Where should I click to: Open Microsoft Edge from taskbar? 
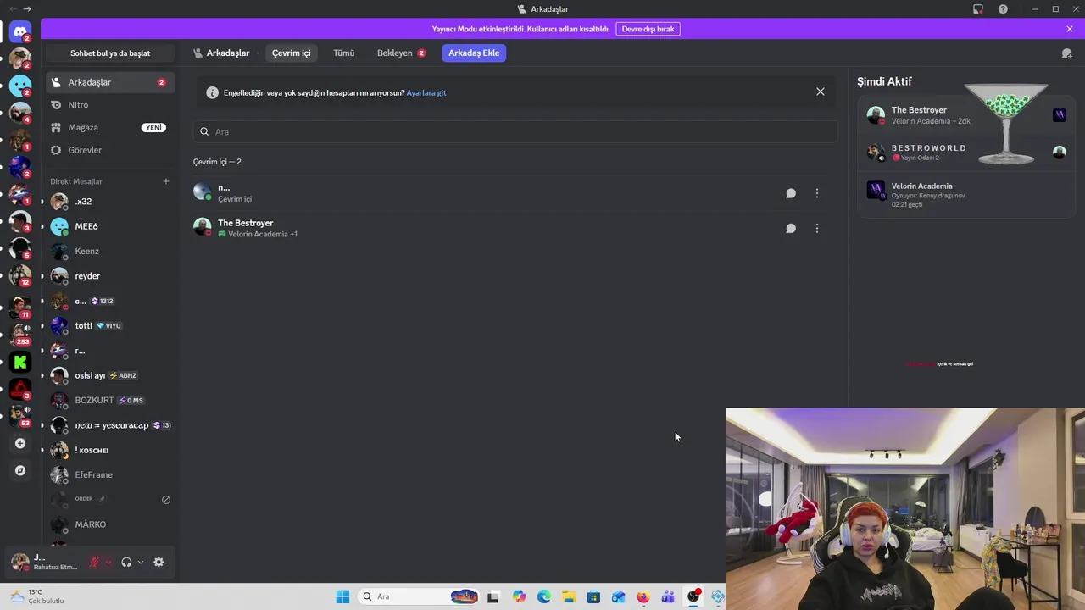(x=544, y=596)
